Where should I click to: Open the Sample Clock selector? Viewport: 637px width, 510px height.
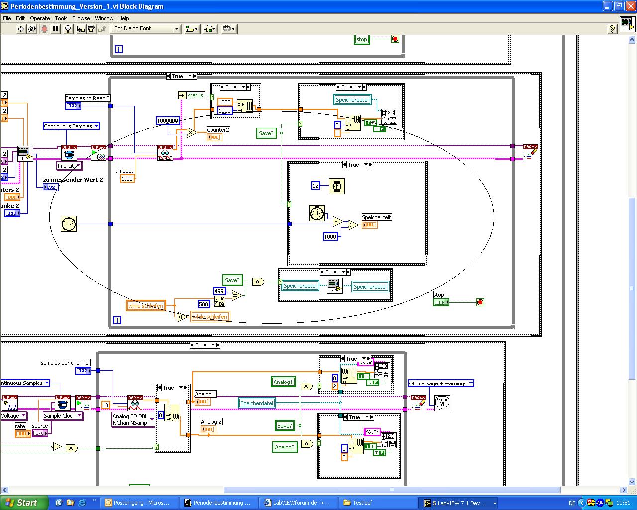[63, 416]
